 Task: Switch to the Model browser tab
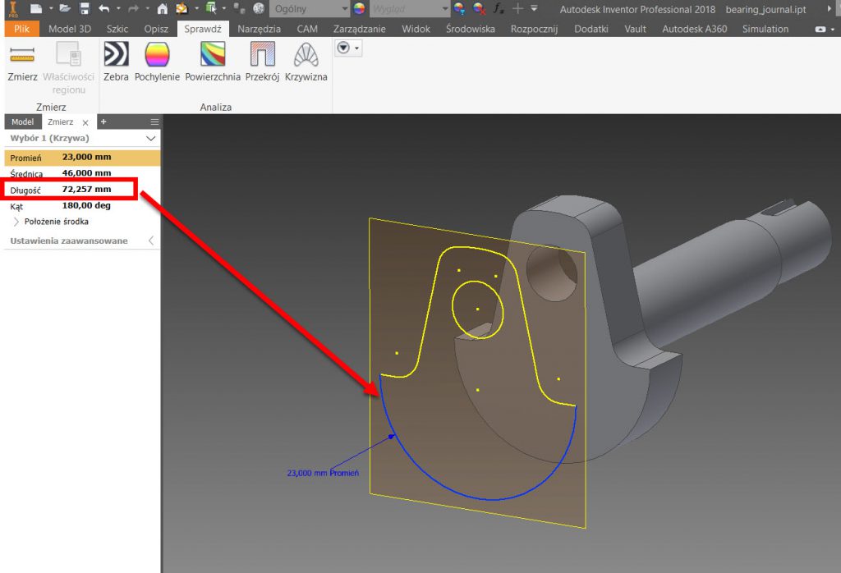coord(22,121)
